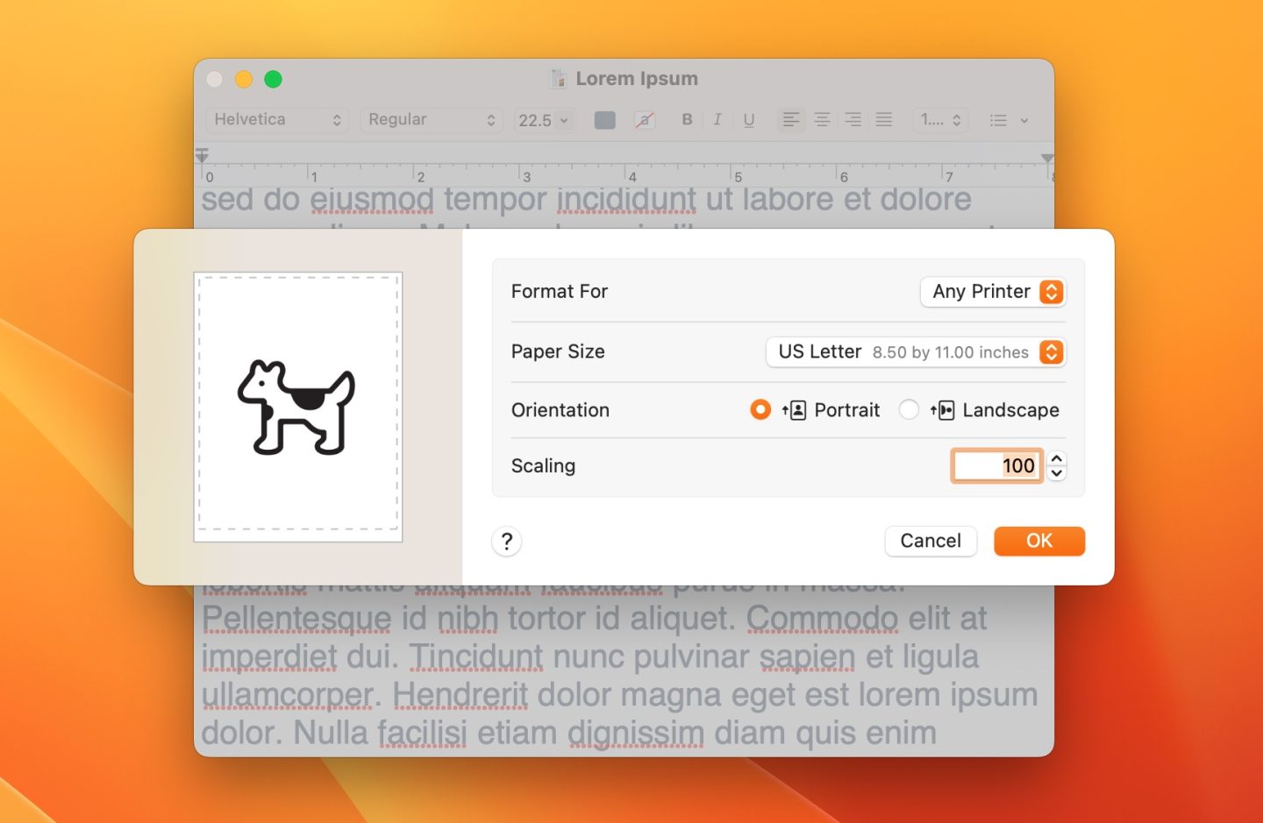The image size is (1263, 823).
Task: Click the center text alignment icon
Action: click(x=822, y=120)
